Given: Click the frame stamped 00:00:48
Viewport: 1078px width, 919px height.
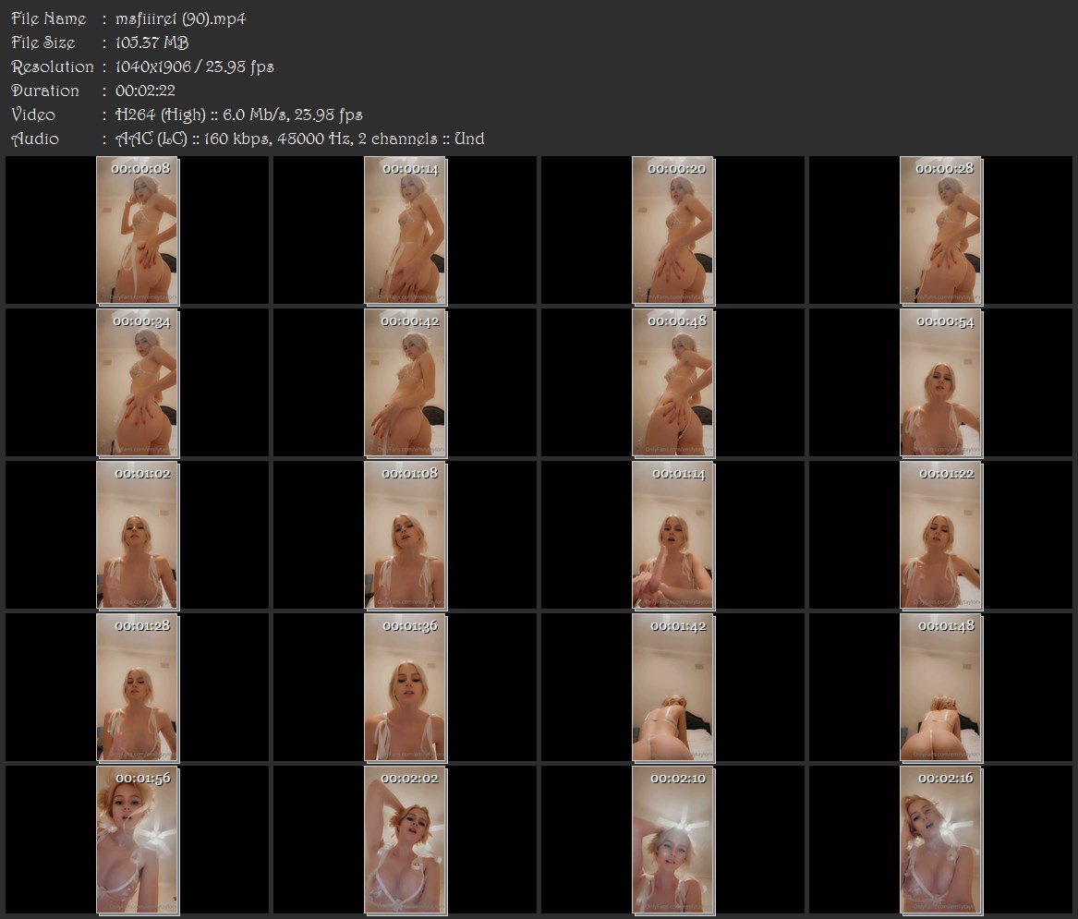Looking at the screenshot, I should coord(673,383).
